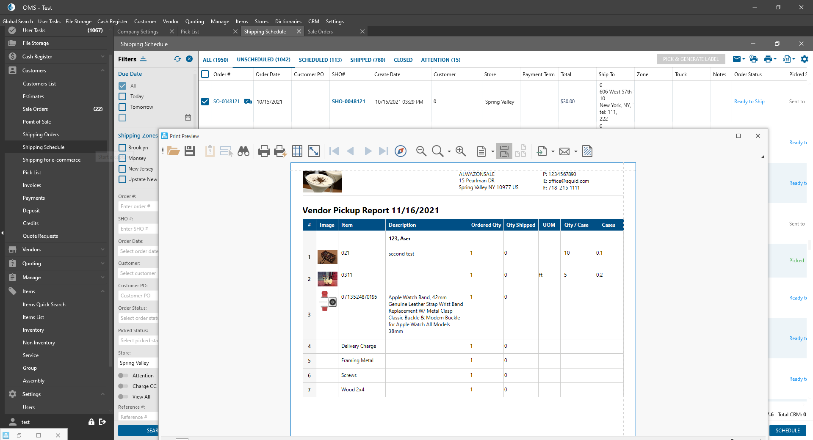Click the refresh filters icon
Screen dimensions: 813x440
177,59
